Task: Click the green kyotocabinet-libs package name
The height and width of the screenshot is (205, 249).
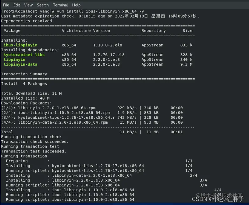Action: pos(24,55)
